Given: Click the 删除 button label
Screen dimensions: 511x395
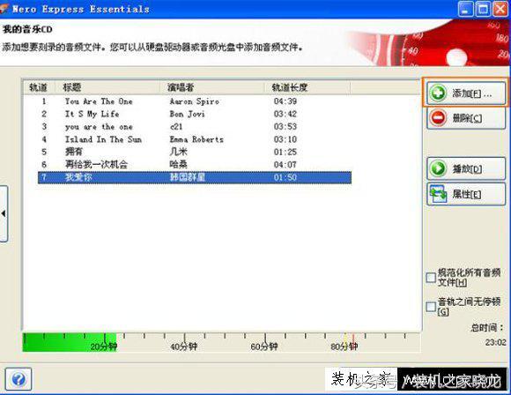Looking at the screenshot, I should (467, 118).
